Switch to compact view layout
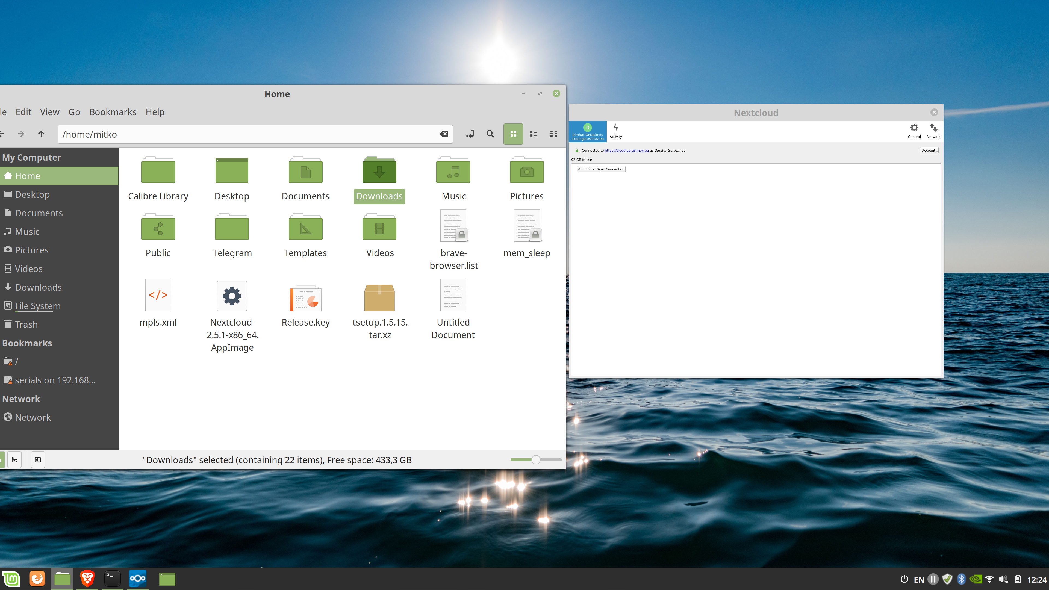 tap(553, 134)
